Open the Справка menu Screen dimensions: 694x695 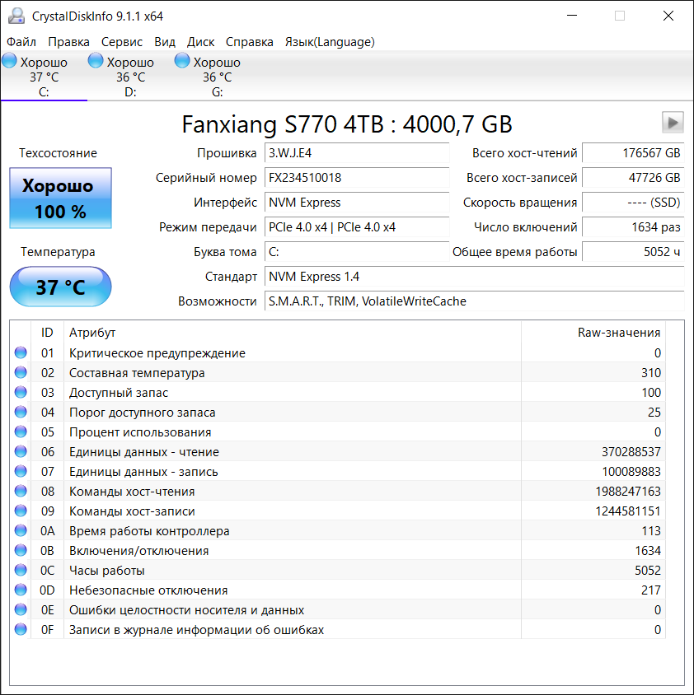pos(250,42)
